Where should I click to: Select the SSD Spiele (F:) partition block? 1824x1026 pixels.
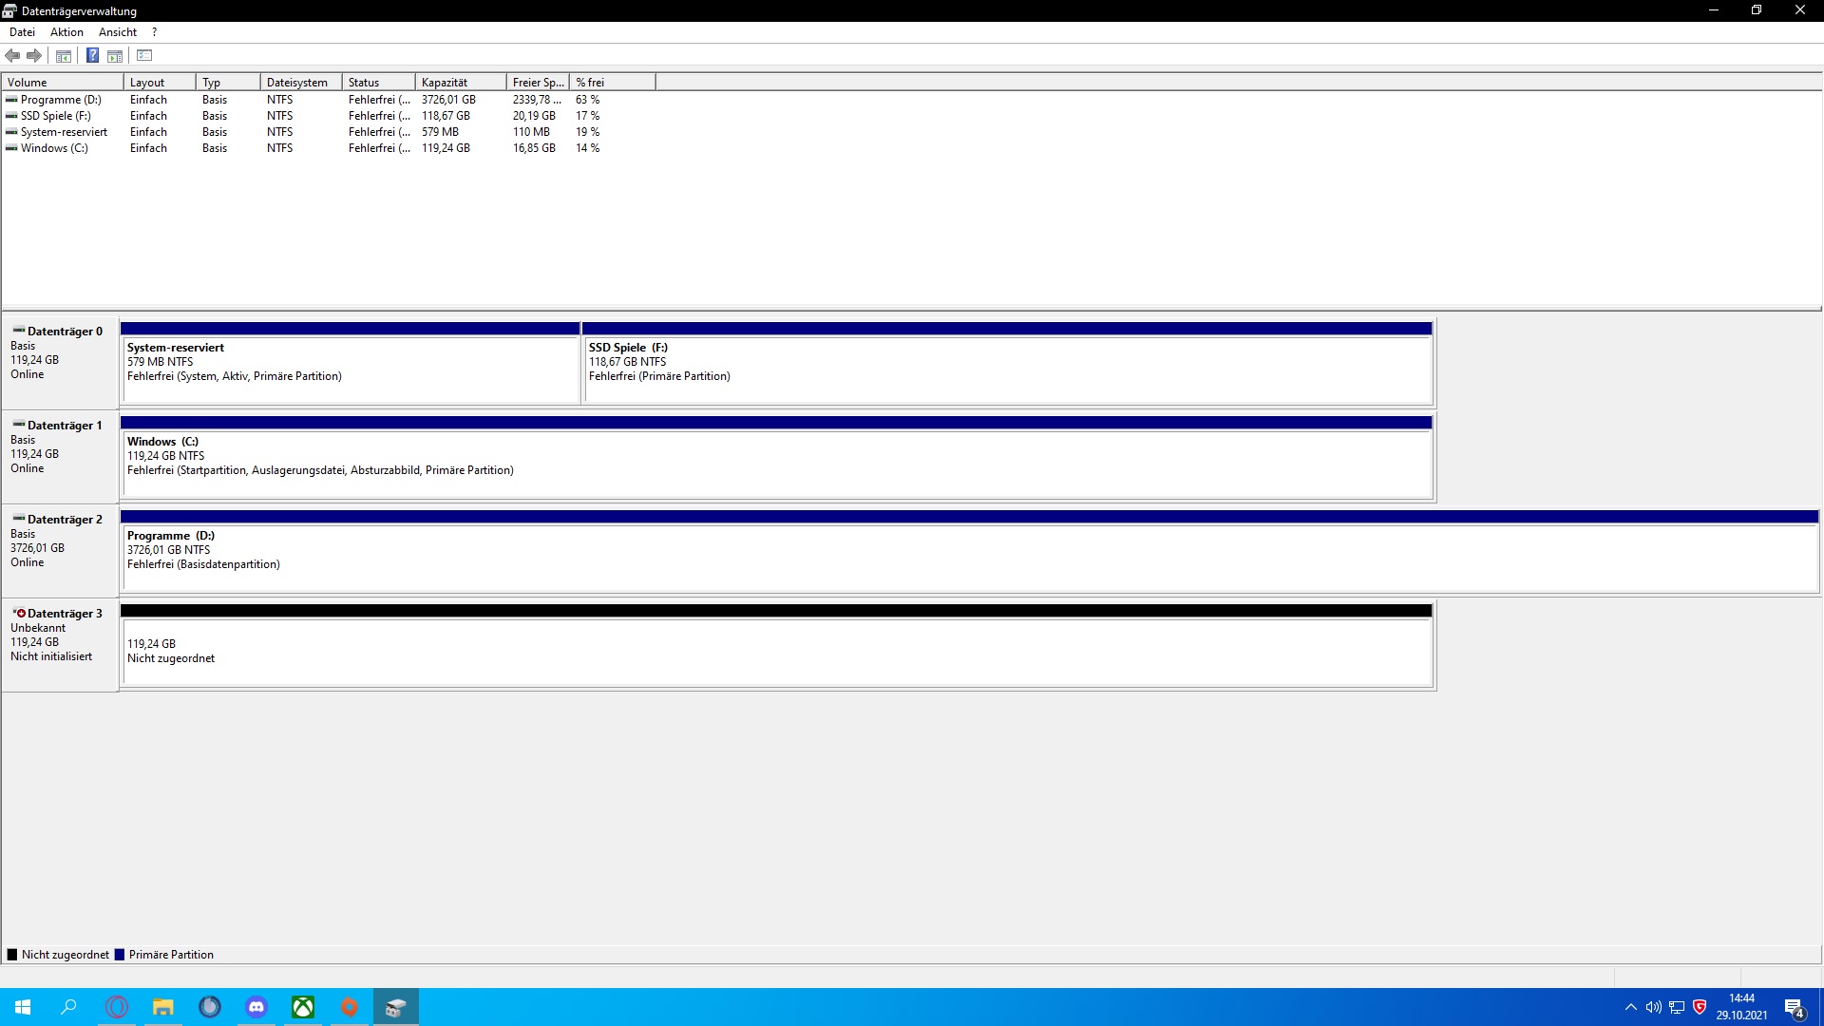(1007, 370)
